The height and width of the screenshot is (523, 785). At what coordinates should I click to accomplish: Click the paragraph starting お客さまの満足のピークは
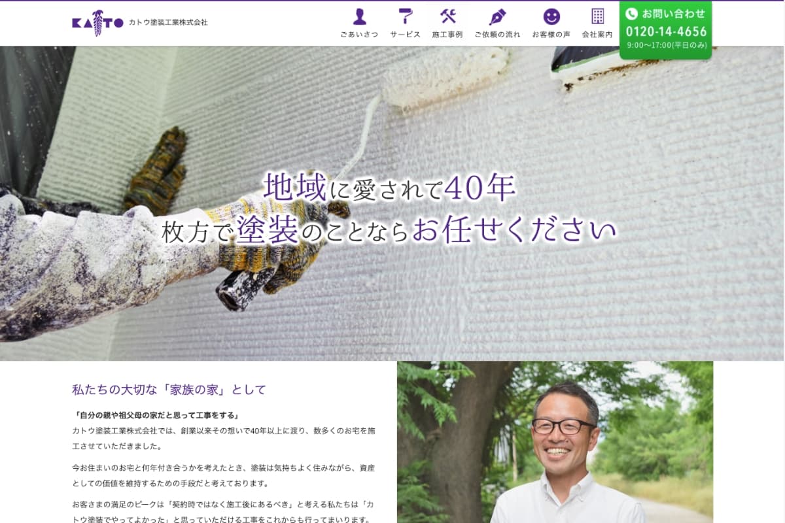pyautogui.click(x=224, y=511)
